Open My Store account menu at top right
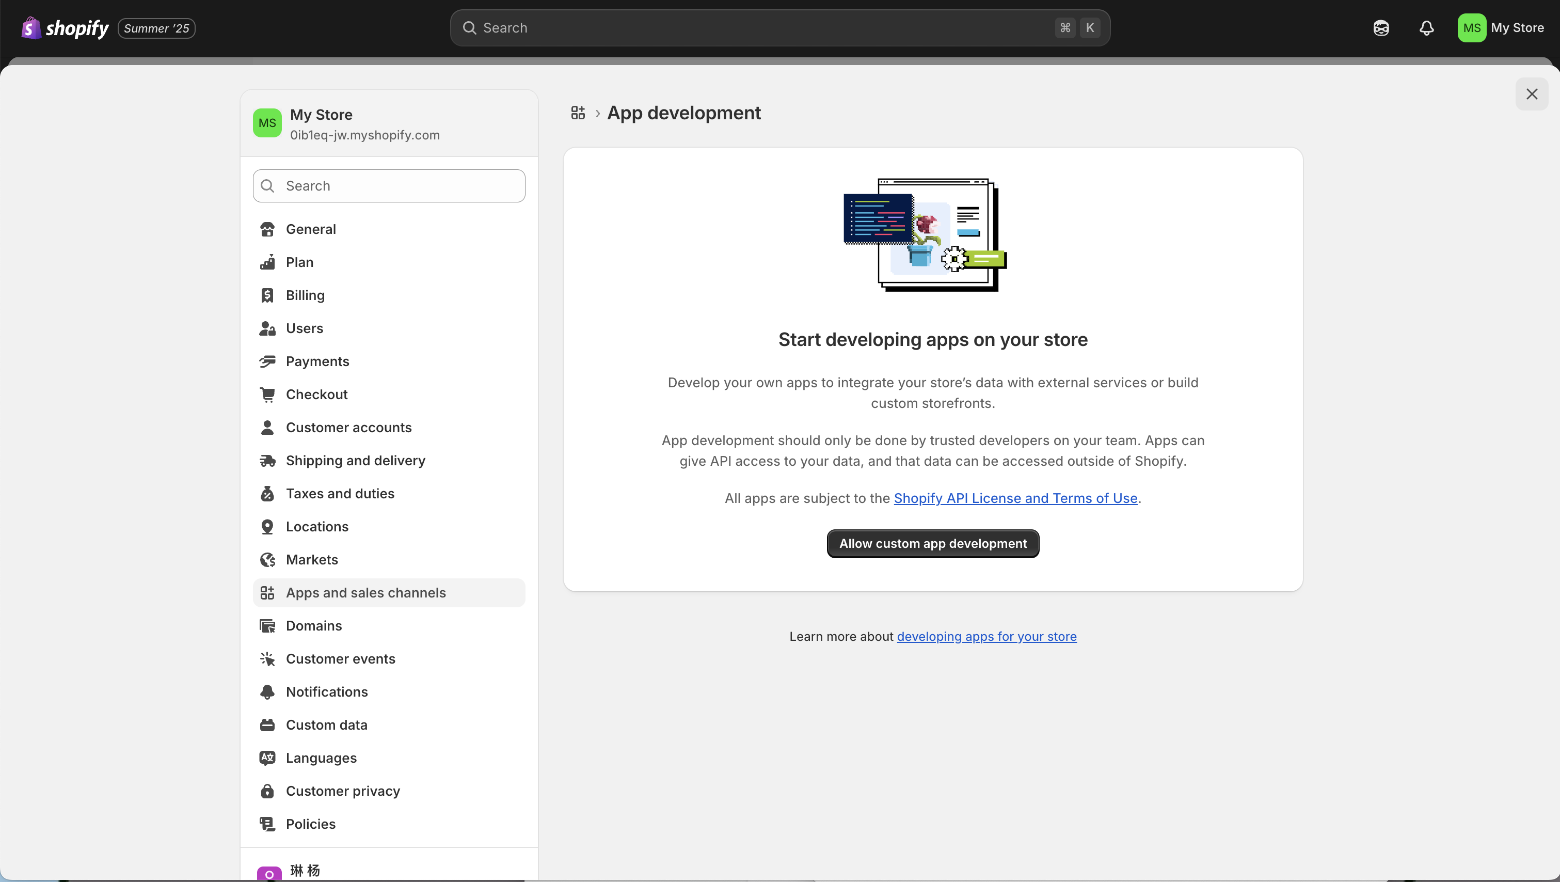This screenshot has height=882, width=1560. click(x=1501, y=28)
